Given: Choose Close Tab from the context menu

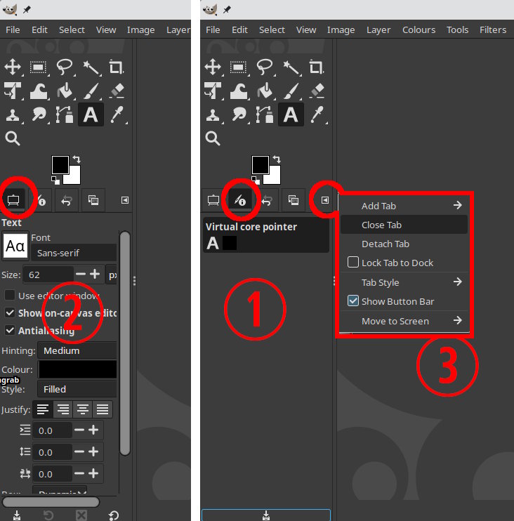Looking at the screenshot, I should [x=404, y=225].
